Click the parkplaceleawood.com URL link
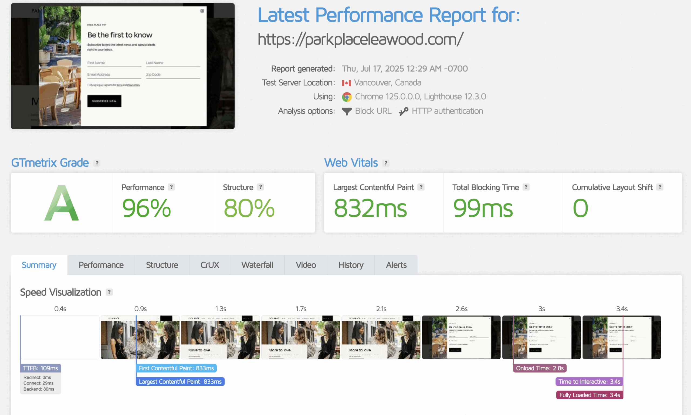This screenshot has width=691, height=415. (x=360, y=39)
